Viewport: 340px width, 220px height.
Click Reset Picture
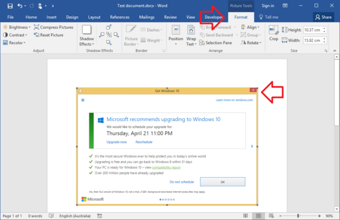(x=49, y=35)
